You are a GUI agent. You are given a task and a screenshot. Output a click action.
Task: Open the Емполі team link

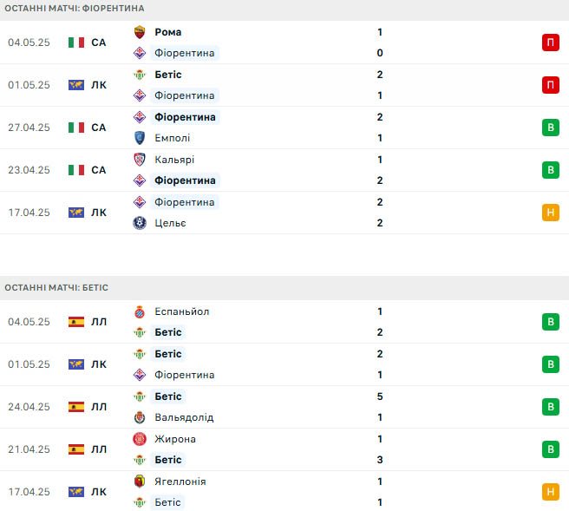coord(172,138)
